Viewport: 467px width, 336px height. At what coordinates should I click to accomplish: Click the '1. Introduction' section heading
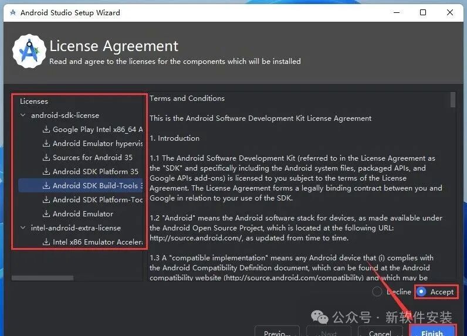[x=174, y=138]
